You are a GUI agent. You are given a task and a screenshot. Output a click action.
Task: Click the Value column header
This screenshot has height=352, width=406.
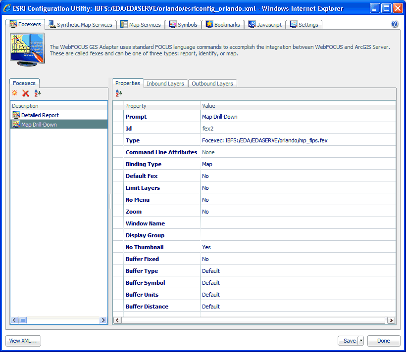click(298, 106)
